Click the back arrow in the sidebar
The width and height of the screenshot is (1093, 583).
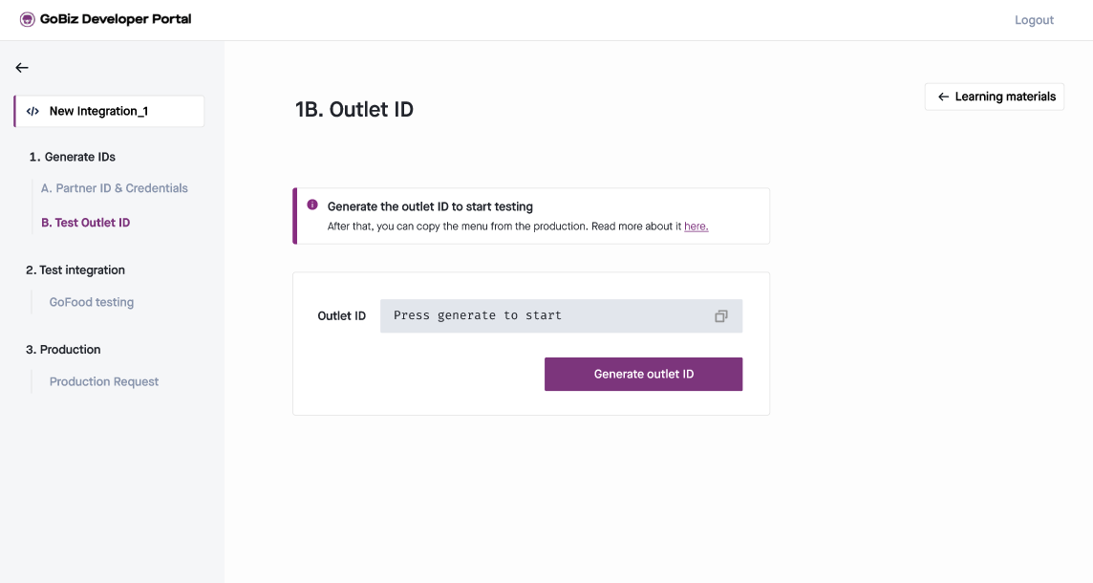[22, 68]
